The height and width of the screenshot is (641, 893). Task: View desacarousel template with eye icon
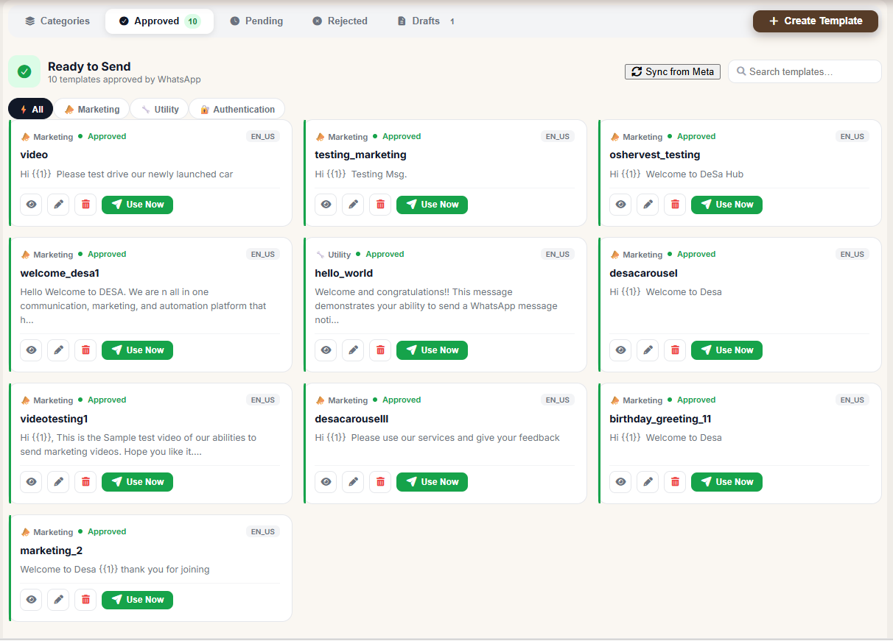(x=620, y=350)
